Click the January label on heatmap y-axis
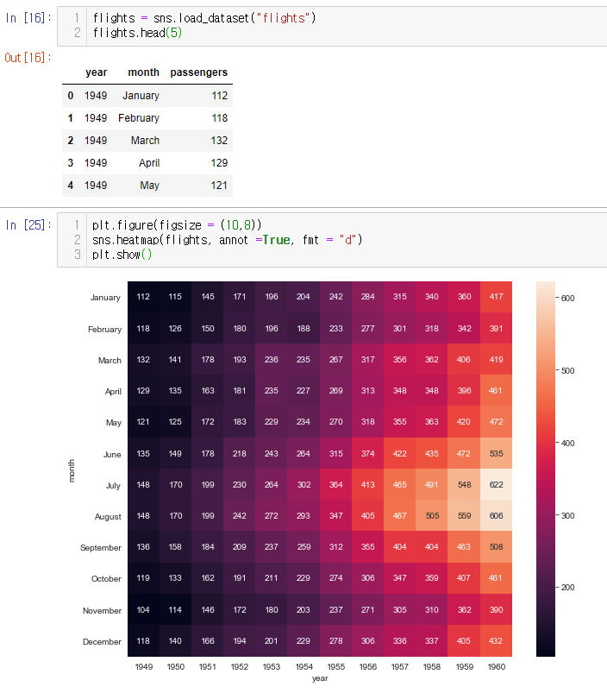The height and width of the screenshot is (693, 607). tap(105, 298)
